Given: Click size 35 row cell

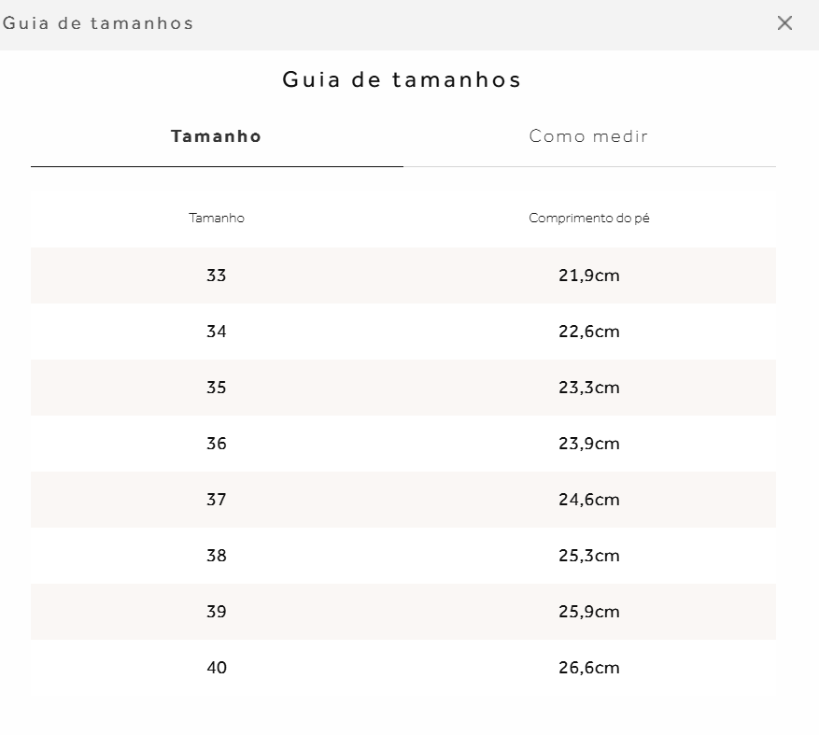Looking at the screenshot, I should coord(217,388).
